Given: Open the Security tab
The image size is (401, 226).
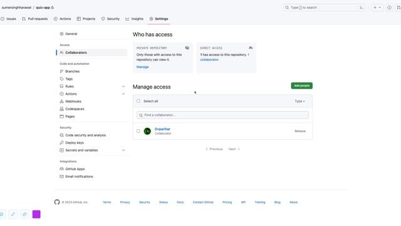Looking at the screenshot, I should [110, 19].
